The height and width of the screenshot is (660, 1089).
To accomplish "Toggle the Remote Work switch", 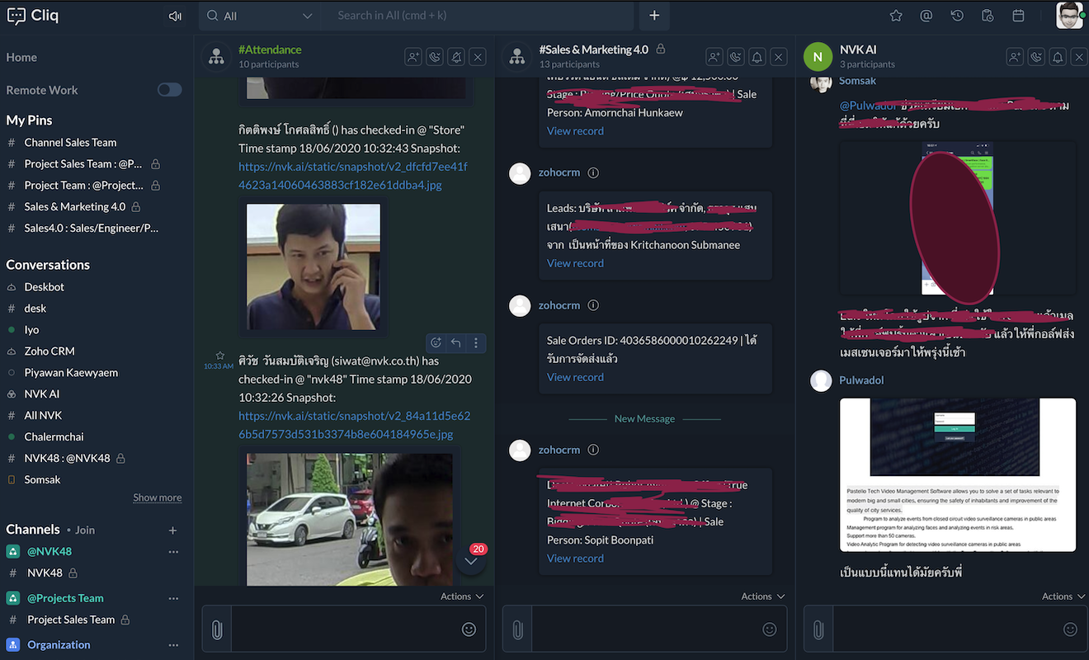I will [x=170, y=90].
